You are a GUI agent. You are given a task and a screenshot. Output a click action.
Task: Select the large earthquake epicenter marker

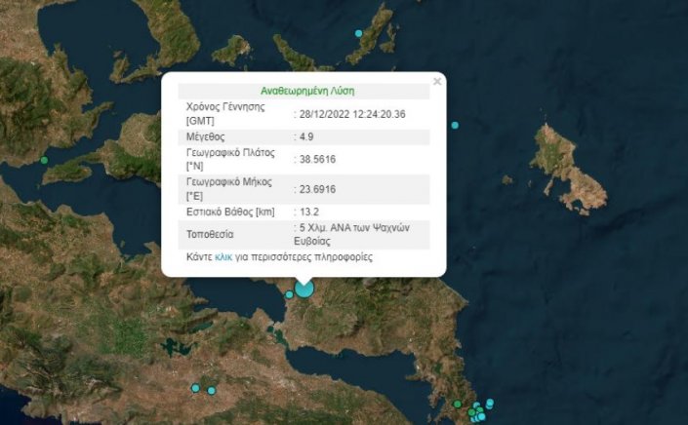tap(304, 290)
